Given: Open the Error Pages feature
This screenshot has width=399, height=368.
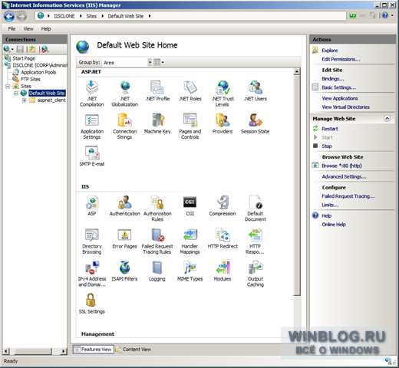Looking at the screenshot, I should [125, 238].
